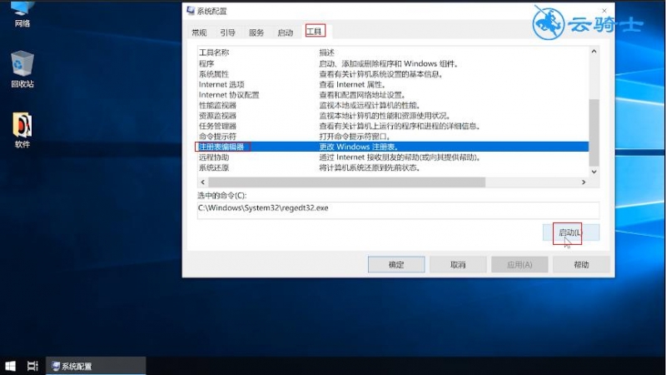The image size is (666, 375).
Task: Select the 系统属性 tool row
Action: pos(393,74)
